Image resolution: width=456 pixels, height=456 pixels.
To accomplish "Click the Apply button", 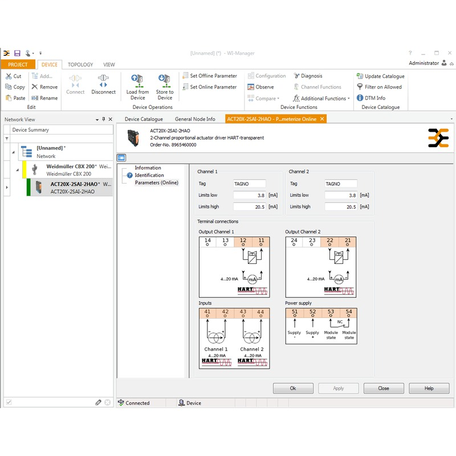I will (x=339, y=388).
